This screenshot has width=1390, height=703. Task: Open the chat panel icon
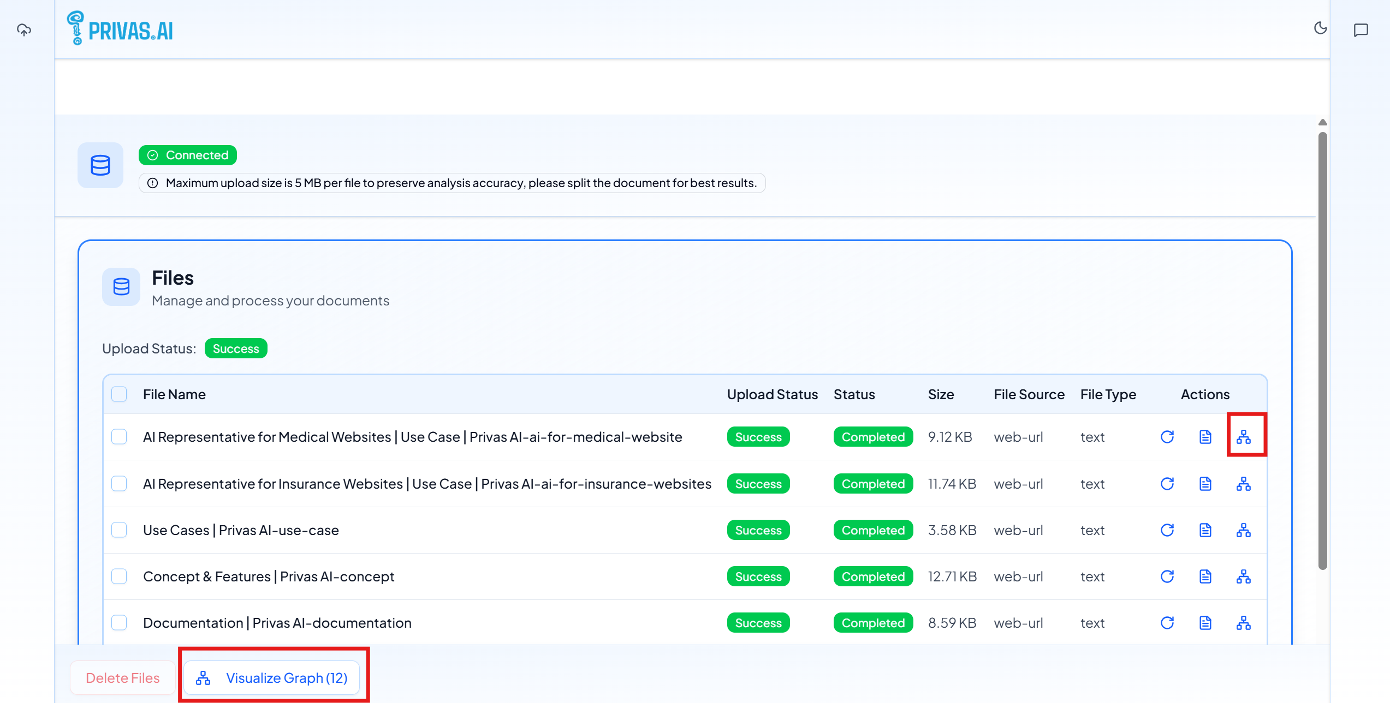[1361, 30]
